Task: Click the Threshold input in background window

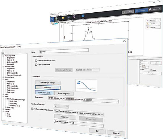Action: 144,67
